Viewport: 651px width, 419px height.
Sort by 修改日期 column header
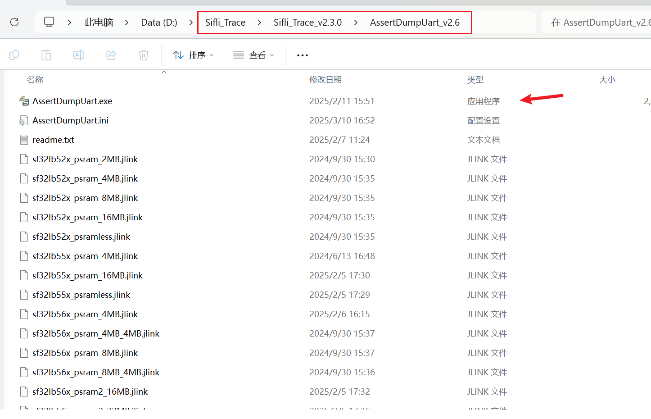tap(325, 80)
